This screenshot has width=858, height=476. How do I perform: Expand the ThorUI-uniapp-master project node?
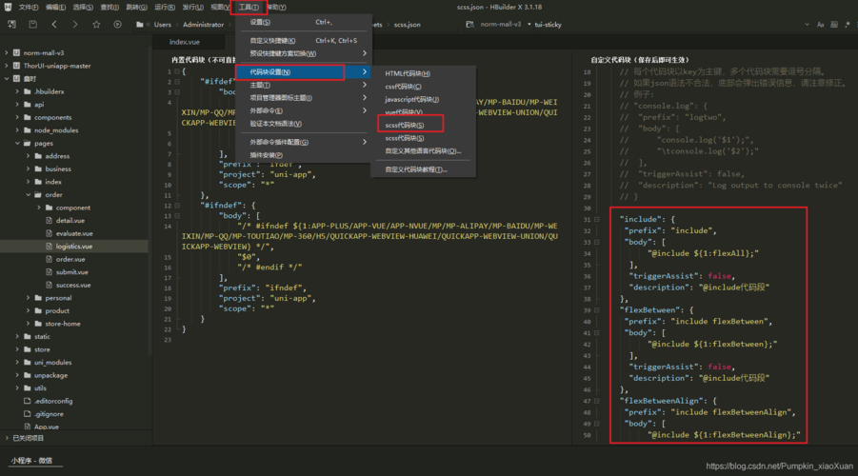pos(7,66)
